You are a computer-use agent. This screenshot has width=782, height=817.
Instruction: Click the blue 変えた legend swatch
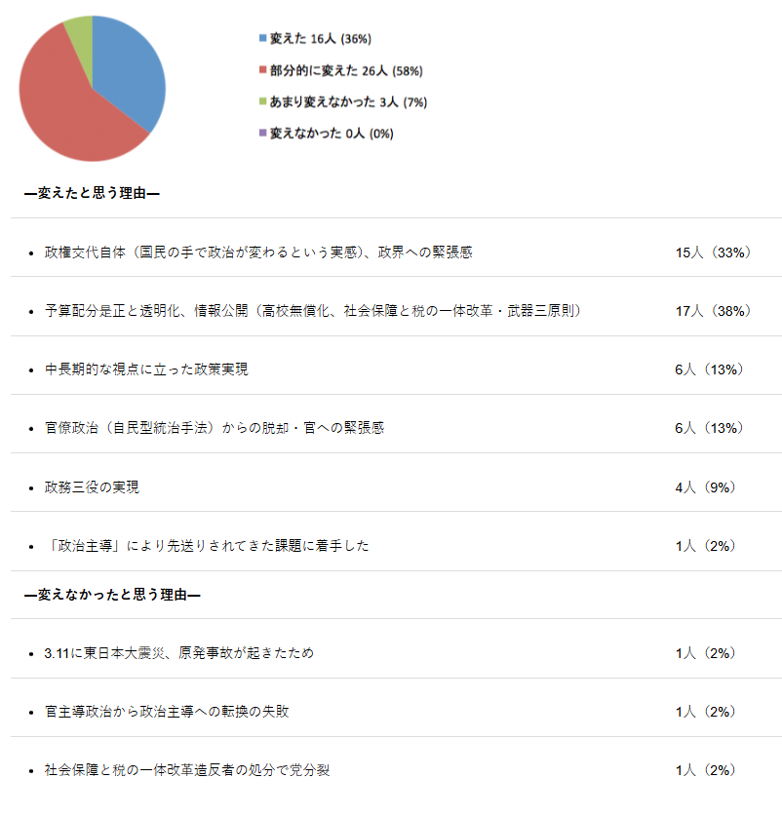262,39
